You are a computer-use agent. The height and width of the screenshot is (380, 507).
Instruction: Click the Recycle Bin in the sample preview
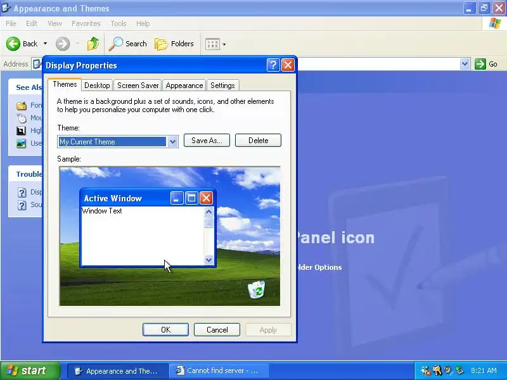pos(257,289)
